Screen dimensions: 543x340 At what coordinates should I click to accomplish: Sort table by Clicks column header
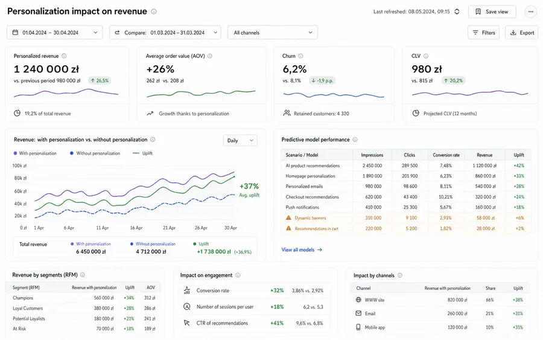click(x=409, y=155)
